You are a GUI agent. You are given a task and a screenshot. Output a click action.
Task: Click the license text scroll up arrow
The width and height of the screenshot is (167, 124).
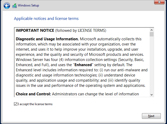tap(151, 30)
